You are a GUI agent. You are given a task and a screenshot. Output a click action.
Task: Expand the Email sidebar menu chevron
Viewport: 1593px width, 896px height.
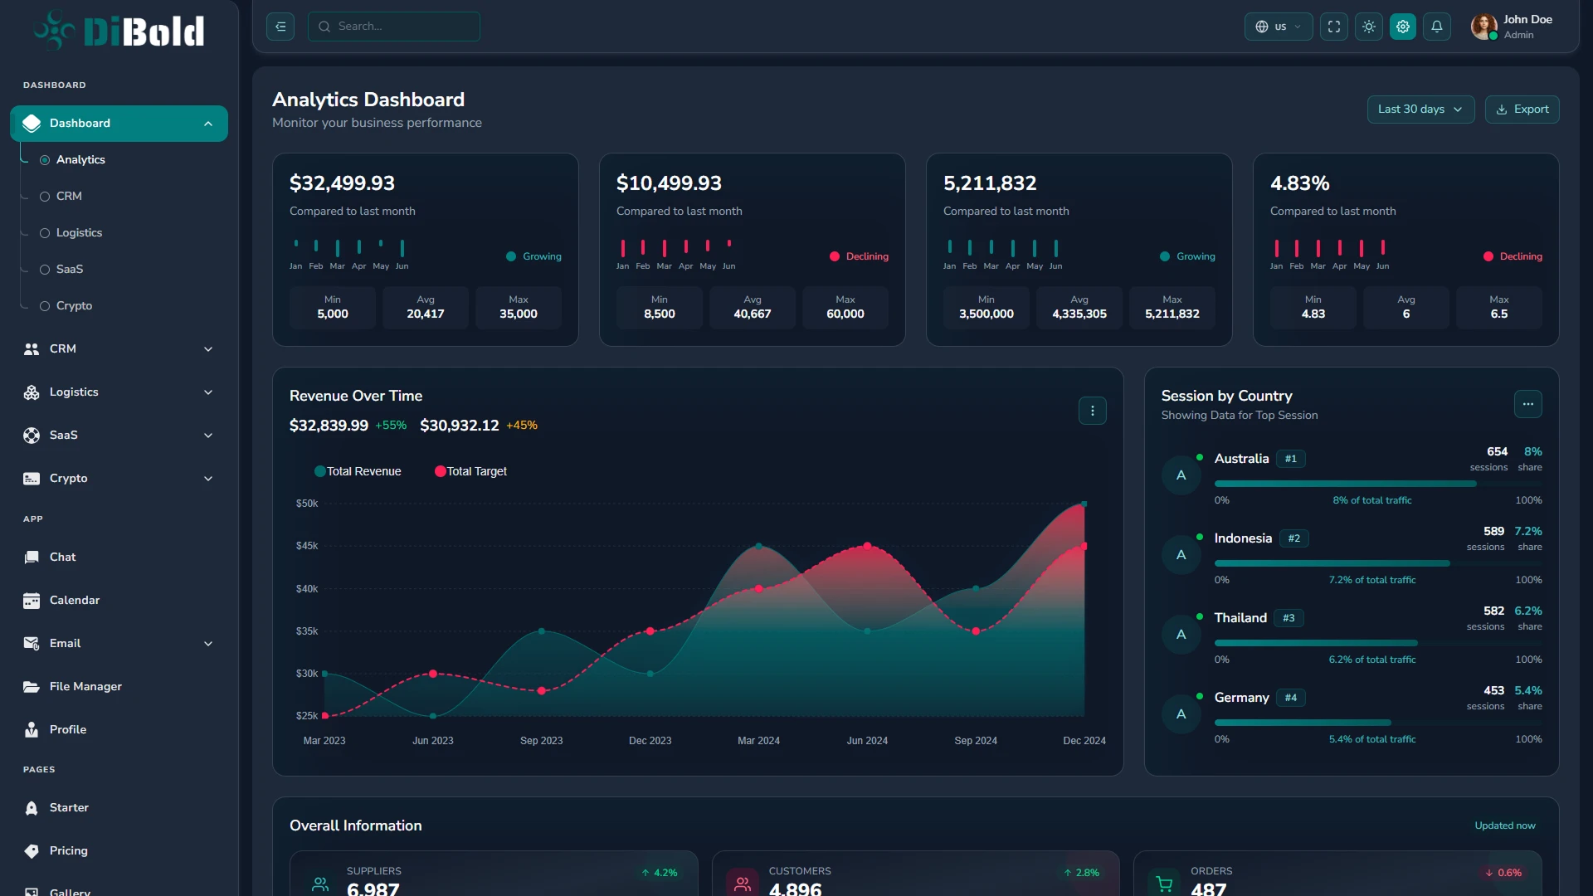pos(208,644)
